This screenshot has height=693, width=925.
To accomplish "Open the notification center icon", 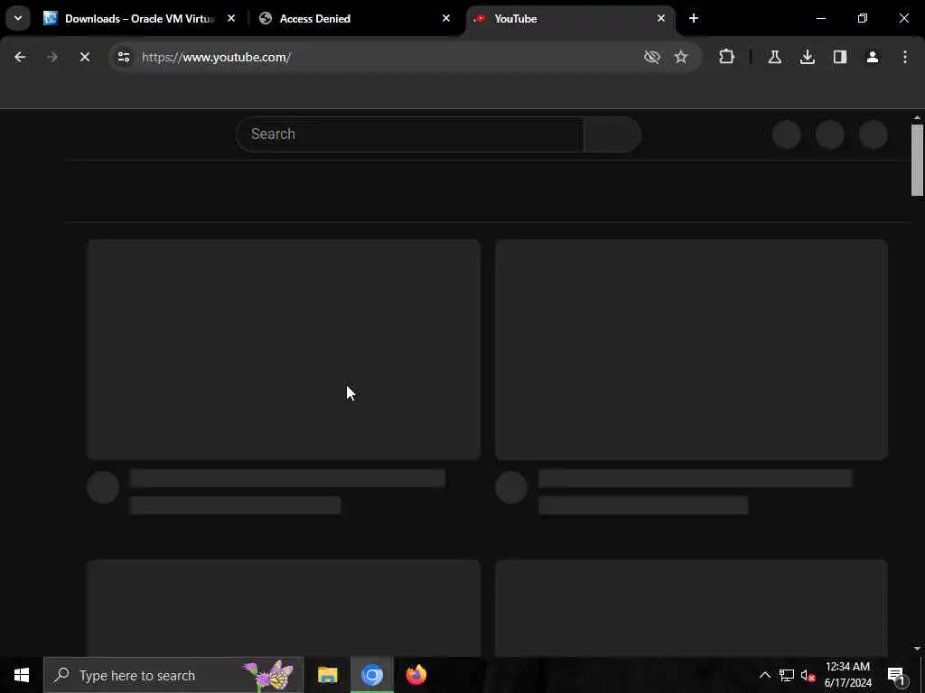I will click(897, 675).
